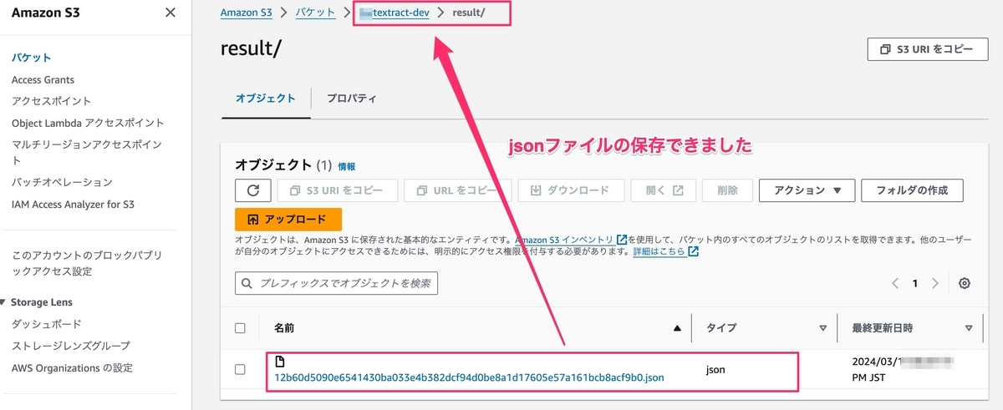Click page number 1 in pagination
Image resolution: width=1003 pixels, height=410 pixels.
[x=915, y=283]
